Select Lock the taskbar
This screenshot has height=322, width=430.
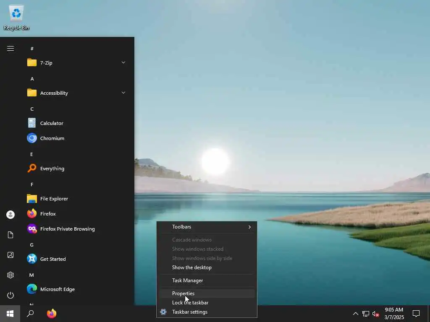[207, 303]
